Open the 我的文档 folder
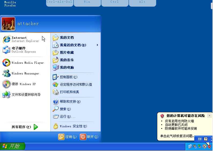 [76, 37]
